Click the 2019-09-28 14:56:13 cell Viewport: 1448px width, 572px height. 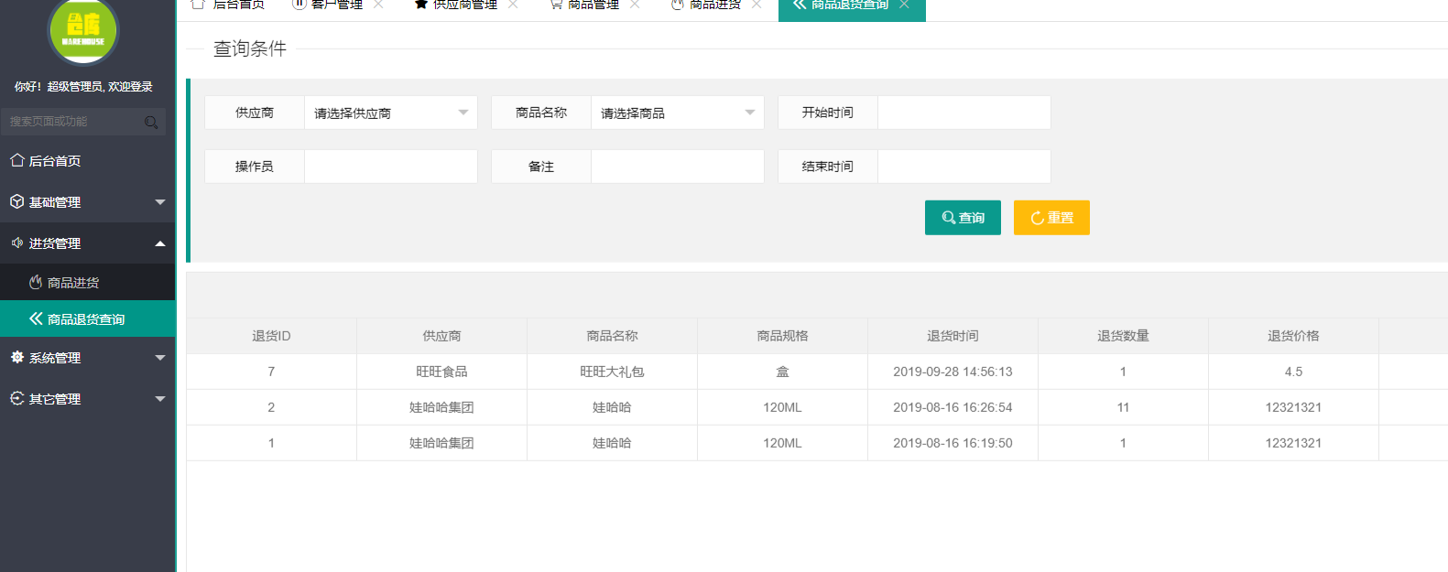(953, 372)
